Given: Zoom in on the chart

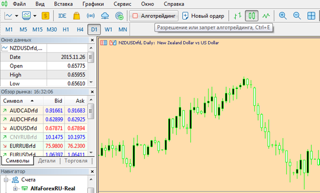Looking at the screenshot, I should tap(283, 16).
